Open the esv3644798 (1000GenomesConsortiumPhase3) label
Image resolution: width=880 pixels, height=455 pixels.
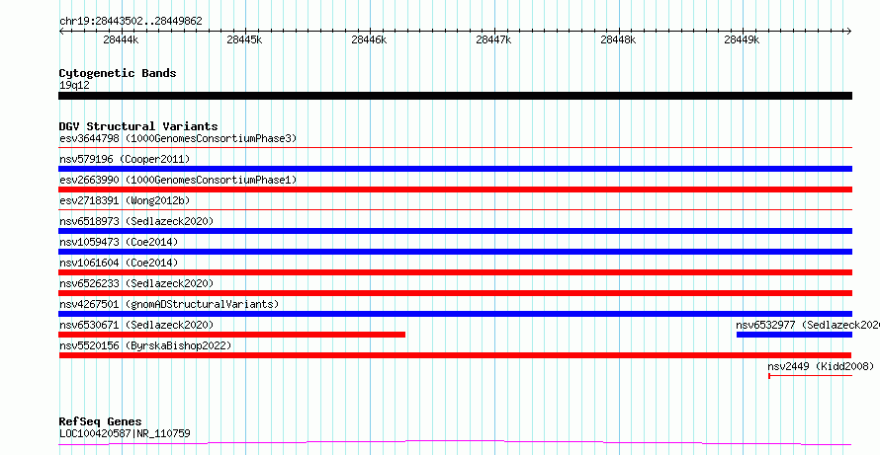(178, 138)
